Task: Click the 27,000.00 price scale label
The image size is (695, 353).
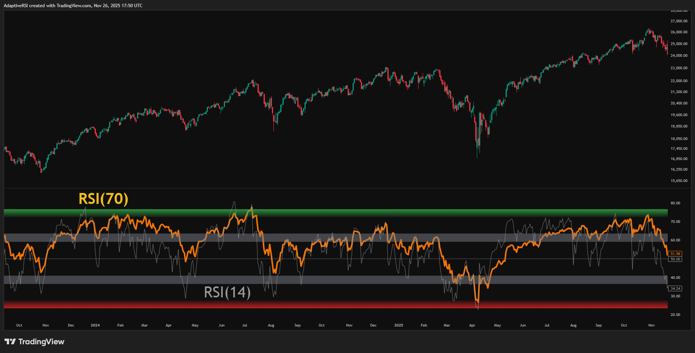Action: pos(679,21)
